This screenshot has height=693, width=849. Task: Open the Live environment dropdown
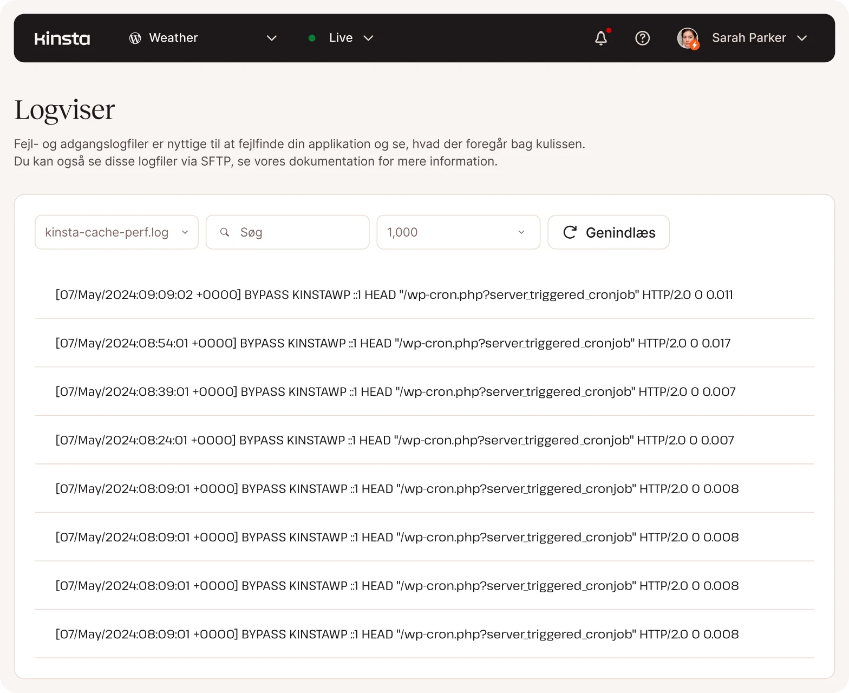368,38
